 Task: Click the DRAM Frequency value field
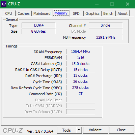[x=81, y=52]
